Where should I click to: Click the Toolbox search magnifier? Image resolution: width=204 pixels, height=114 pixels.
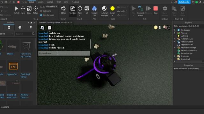(33, 34)
